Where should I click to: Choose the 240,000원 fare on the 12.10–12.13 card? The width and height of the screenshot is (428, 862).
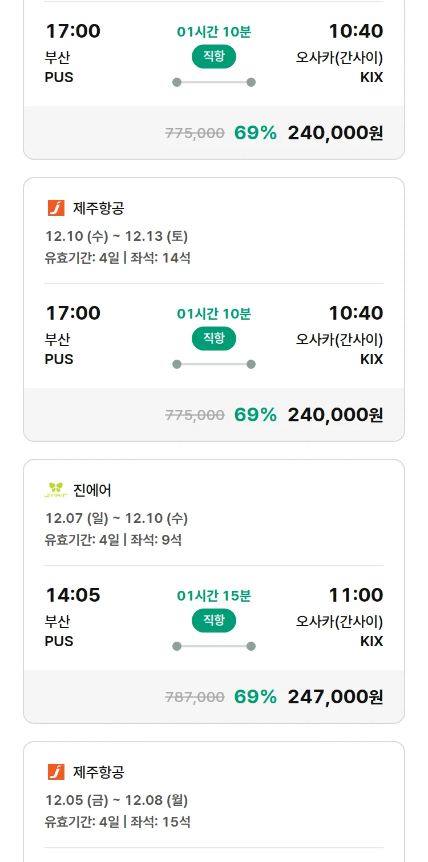pos(335,414)
